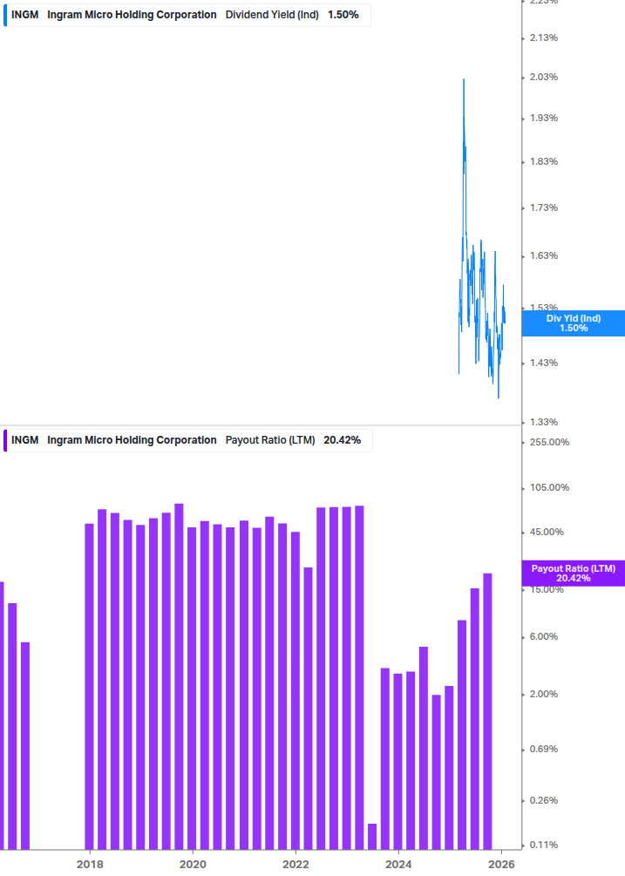Click the 2022 label on the time axis

coord(296,864)
